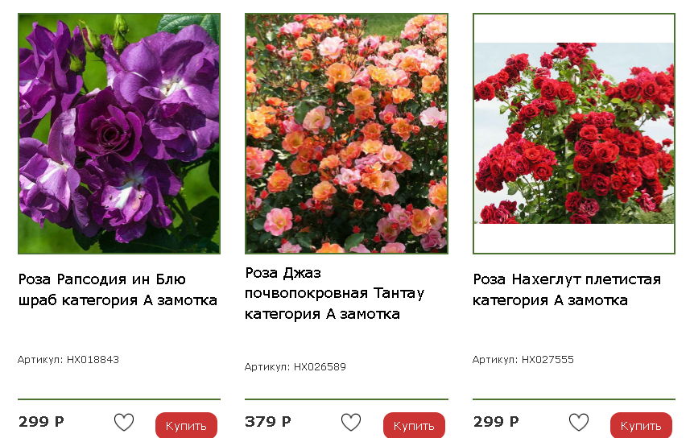The width and height of the screenshot is (690, 438).
Task: Open red Нахеглут climbing rose photo
Action: coord(574,134)
